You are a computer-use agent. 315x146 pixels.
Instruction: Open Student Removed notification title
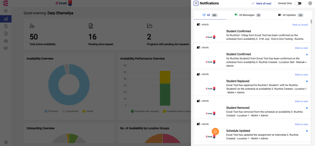[x=238, y=108]
